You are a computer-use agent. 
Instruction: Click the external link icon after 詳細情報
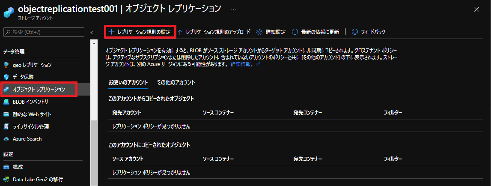pos(258,64)
